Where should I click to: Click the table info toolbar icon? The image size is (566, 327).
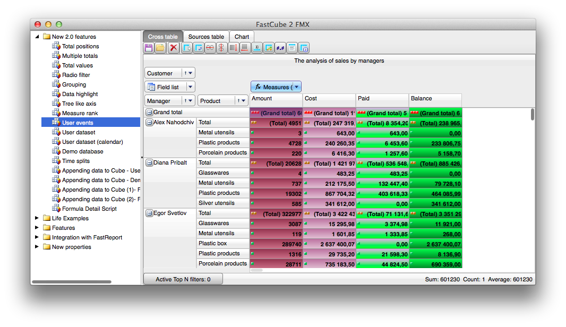pyautogui.click(x=304, y=48)
